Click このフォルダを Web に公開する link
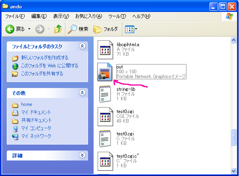239x176 pixels. 50,66
